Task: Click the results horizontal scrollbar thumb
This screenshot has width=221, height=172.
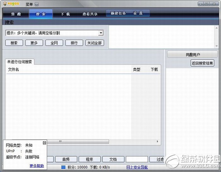Action: 78,141
